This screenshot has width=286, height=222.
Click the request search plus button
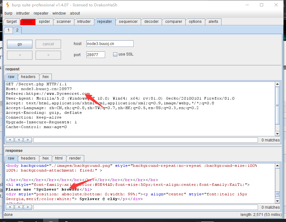pyautogui.click(x=10, y=140)
